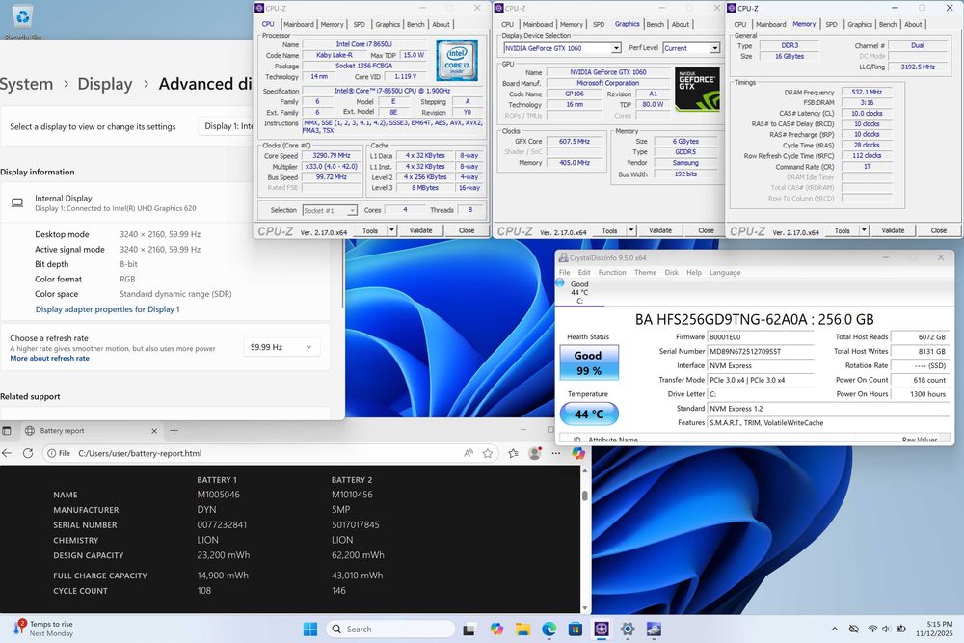The height and width of the screenshot is (643, 964).
Task: Click Display adapter properties for Display 1
Action: 107,309
